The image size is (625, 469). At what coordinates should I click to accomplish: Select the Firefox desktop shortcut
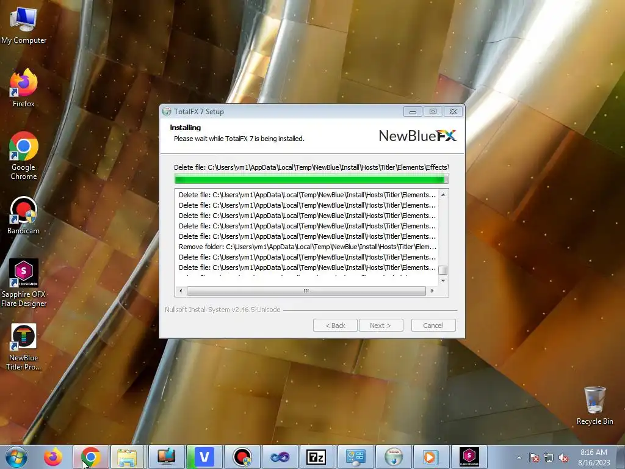[x=24, y=88]
